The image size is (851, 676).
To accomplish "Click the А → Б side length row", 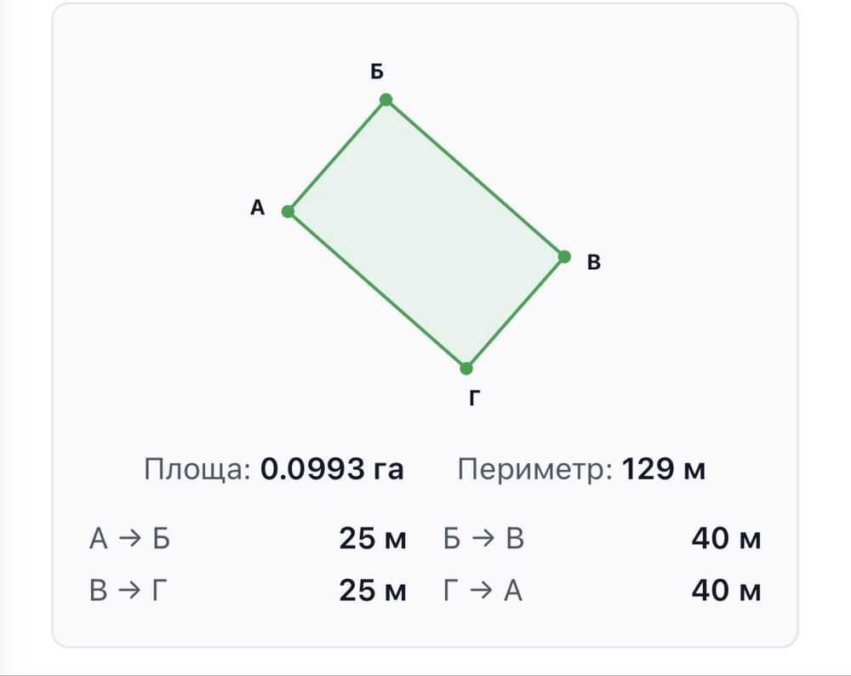I will coord(248,539).
